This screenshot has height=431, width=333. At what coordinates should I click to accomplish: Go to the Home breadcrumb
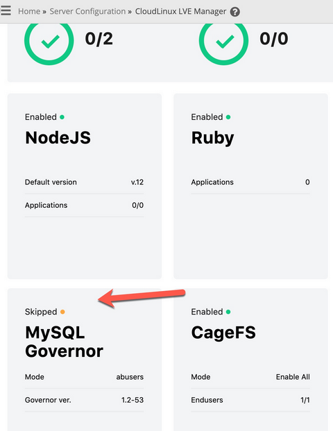tap(29, 12)
